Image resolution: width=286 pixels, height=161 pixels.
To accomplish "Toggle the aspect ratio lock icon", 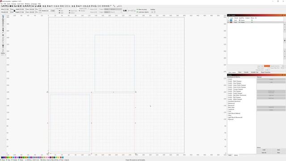I will pos(14,11).
